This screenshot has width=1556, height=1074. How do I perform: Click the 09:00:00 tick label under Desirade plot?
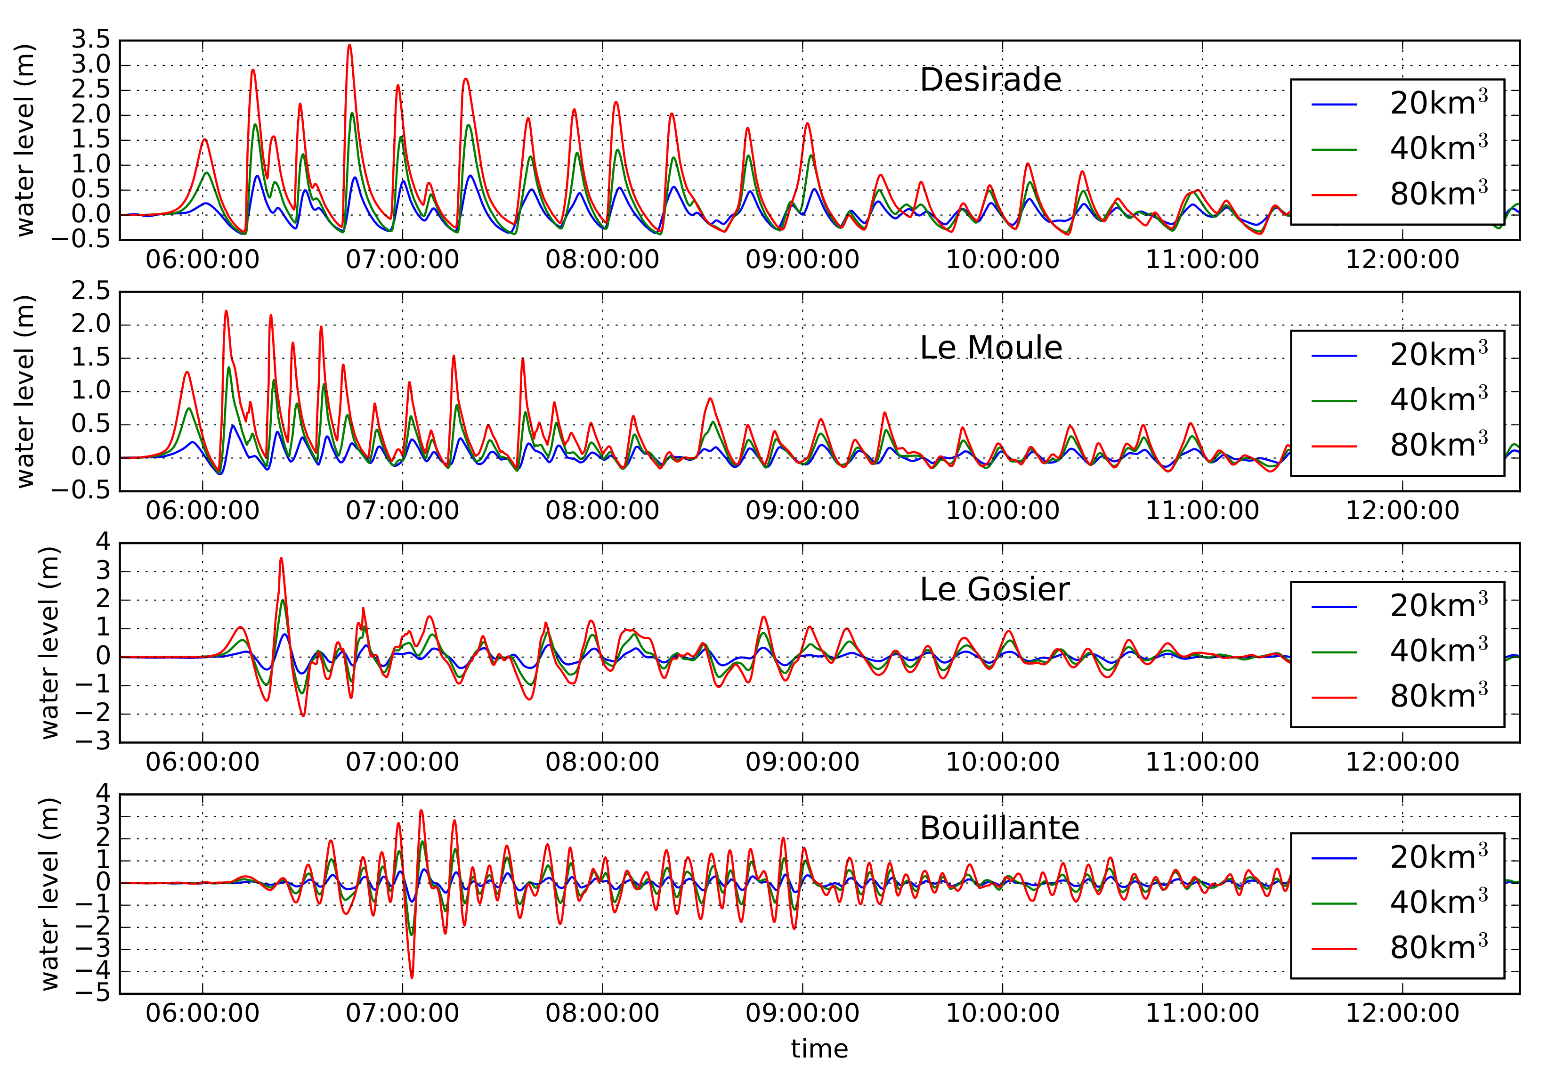point(802,260)
